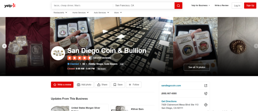Click the Get Directions link

[169, 101]
